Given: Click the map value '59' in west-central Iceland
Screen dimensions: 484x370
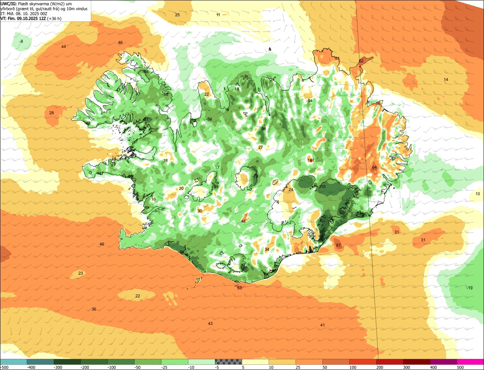Looking at the screenshot, I should click(x=216, y=187).
